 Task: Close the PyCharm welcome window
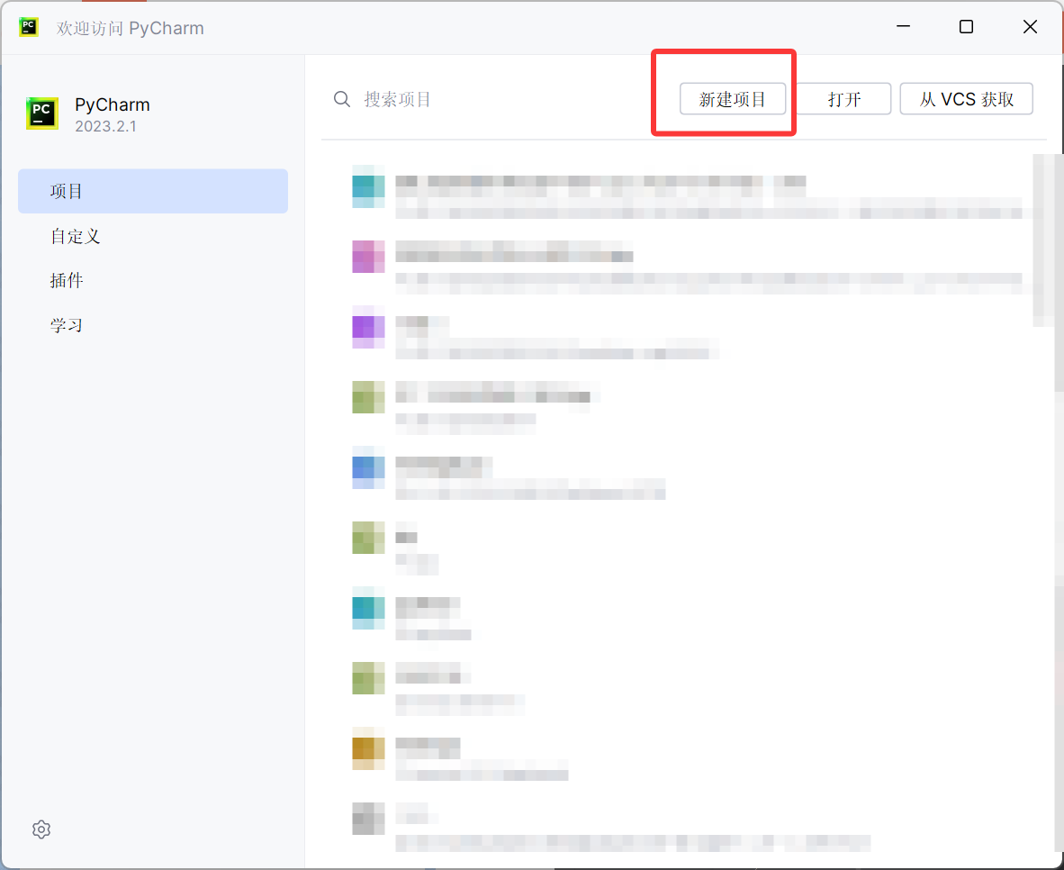coord(1030,26)
